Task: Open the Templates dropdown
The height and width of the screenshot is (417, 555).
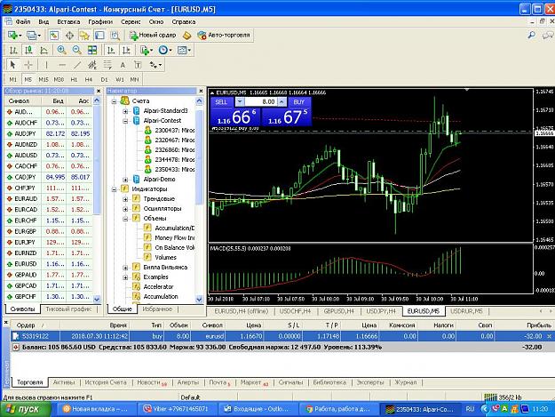Action: point(184,50)
